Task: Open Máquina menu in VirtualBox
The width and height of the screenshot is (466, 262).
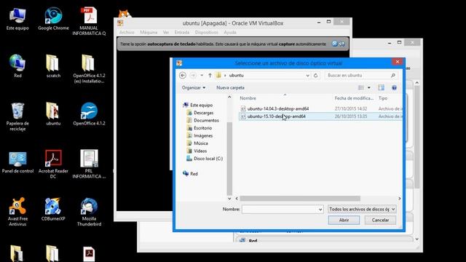Action: [x=149, y=32]
